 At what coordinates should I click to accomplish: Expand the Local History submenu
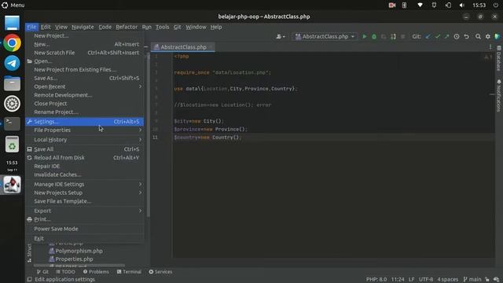[x=85, y=140]
